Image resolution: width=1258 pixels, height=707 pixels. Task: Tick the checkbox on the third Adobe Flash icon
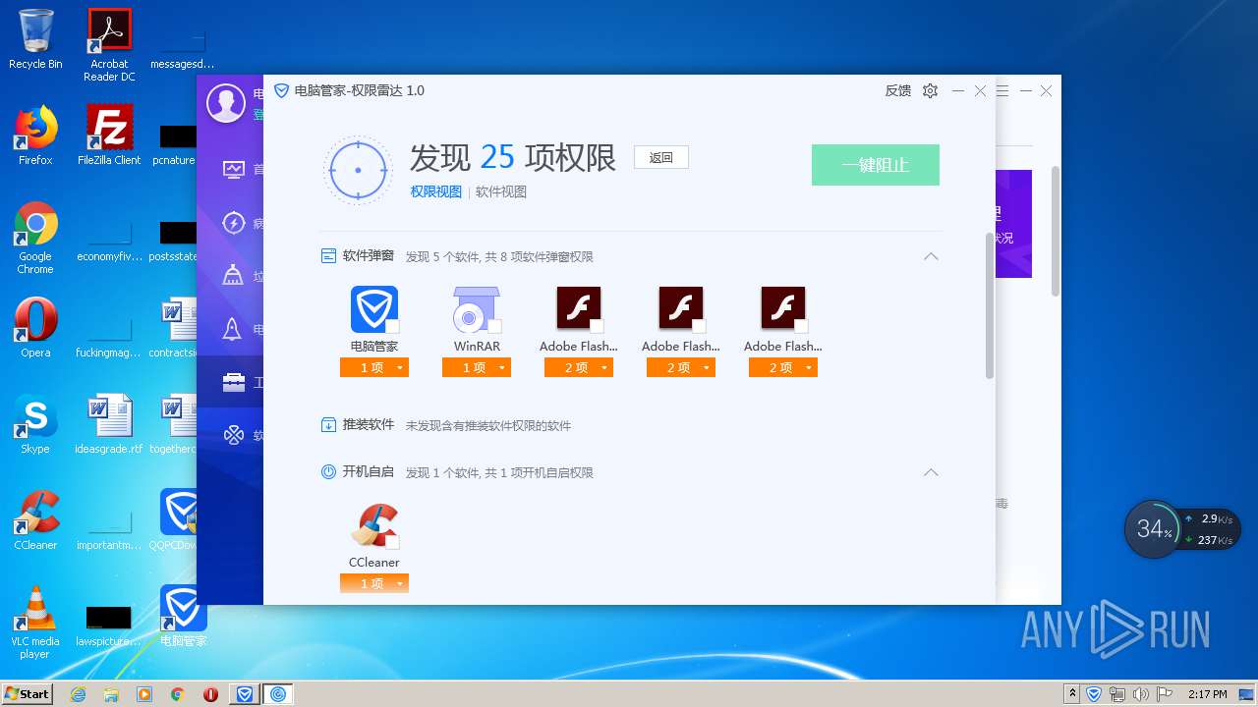(801, 326)
